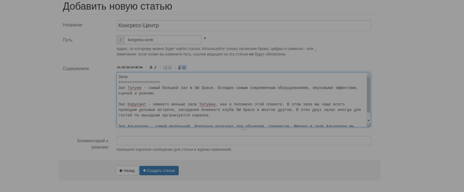Click the content textarea scroll-up arrow
This screenshot has width=464, height=192.
click(368, 75)
